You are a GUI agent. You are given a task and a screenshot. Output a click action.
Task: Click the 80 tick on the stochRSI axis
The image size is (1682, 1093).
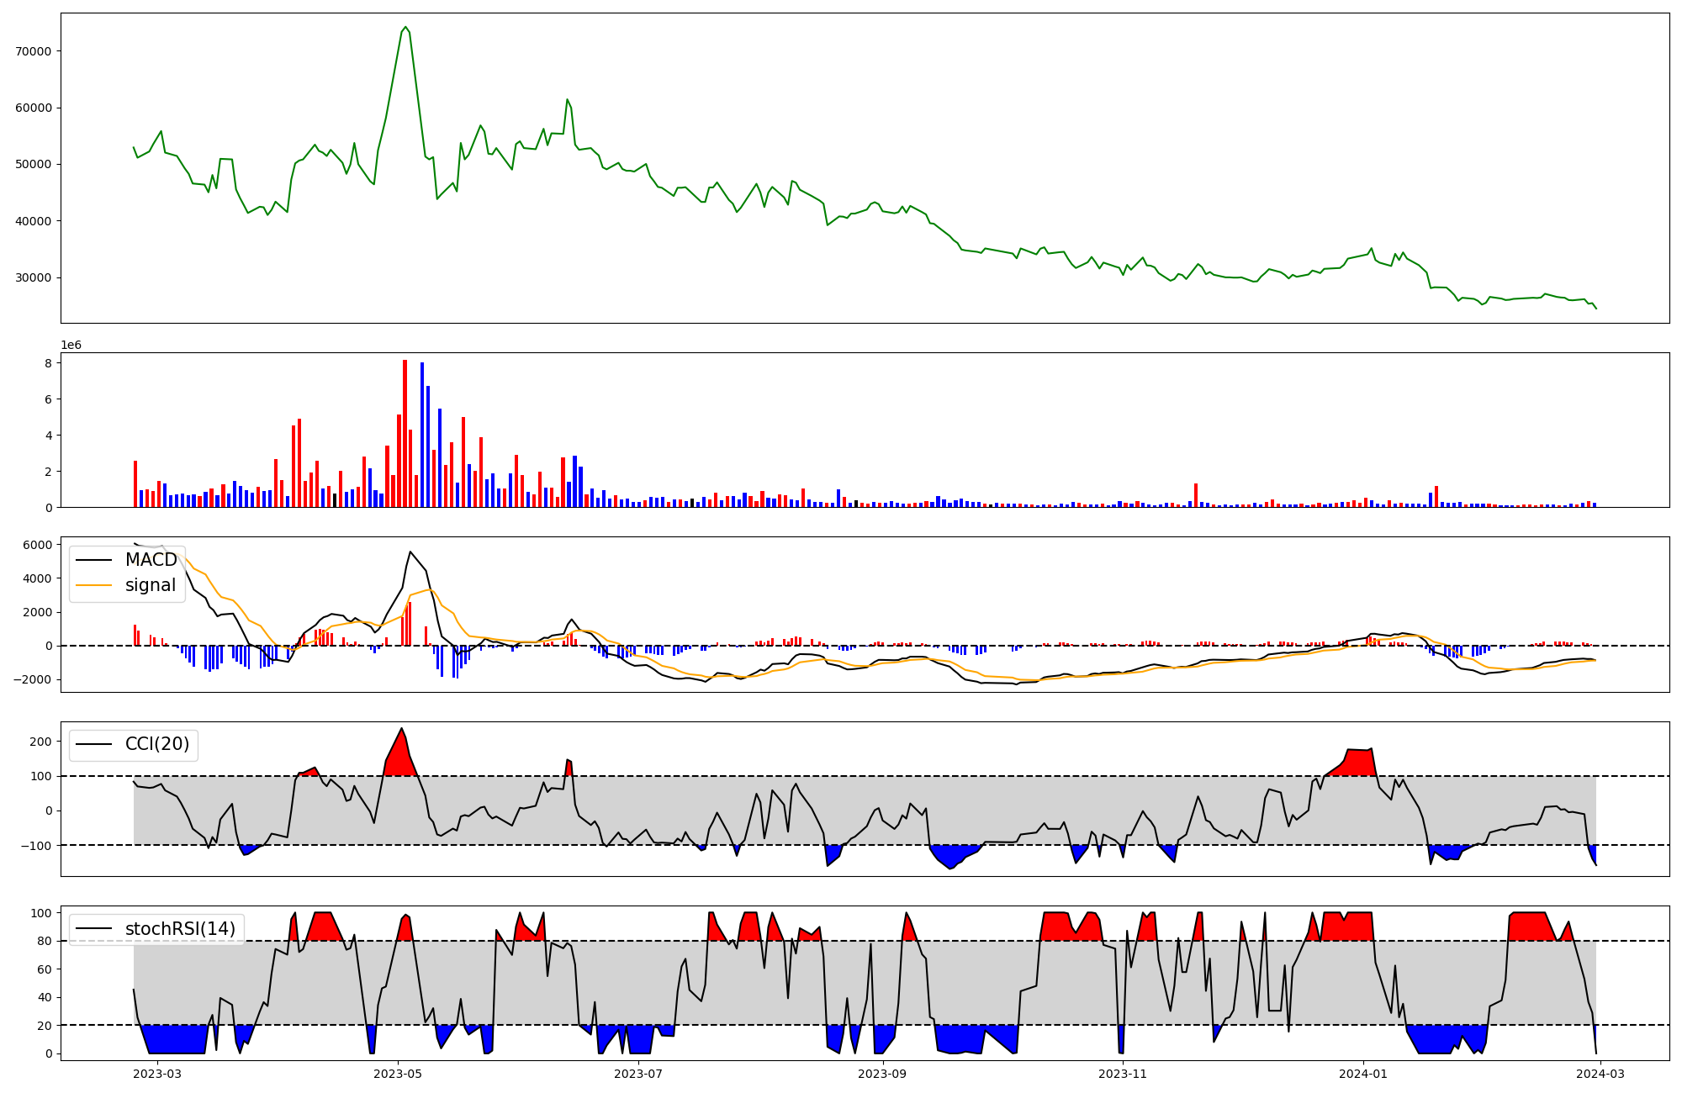coord(45,941)
